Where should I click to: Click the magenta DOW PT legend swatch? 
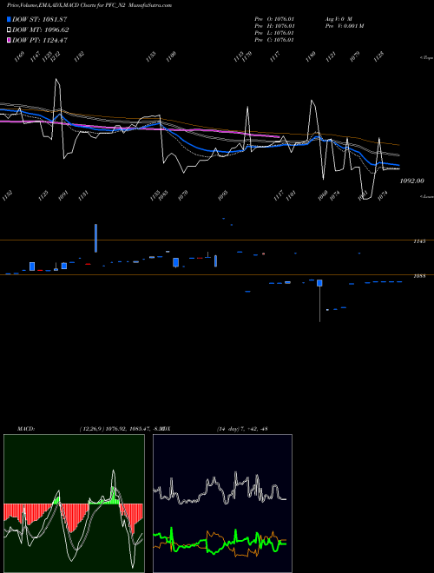pyautogui.click(x=9, y=41)
